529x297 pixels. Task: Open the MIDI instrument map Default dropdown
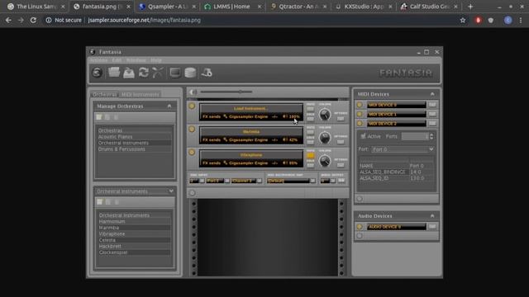coord(291,181)
